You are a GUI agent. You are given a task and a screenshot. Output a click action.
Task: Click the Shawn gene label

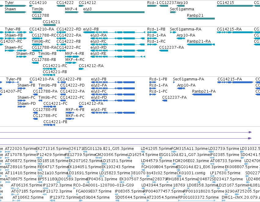pyautogui.click(x=10, y=9)
